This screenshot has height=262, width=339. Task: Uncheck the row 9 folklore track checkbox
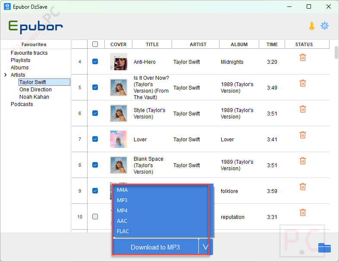coord(95,191)
